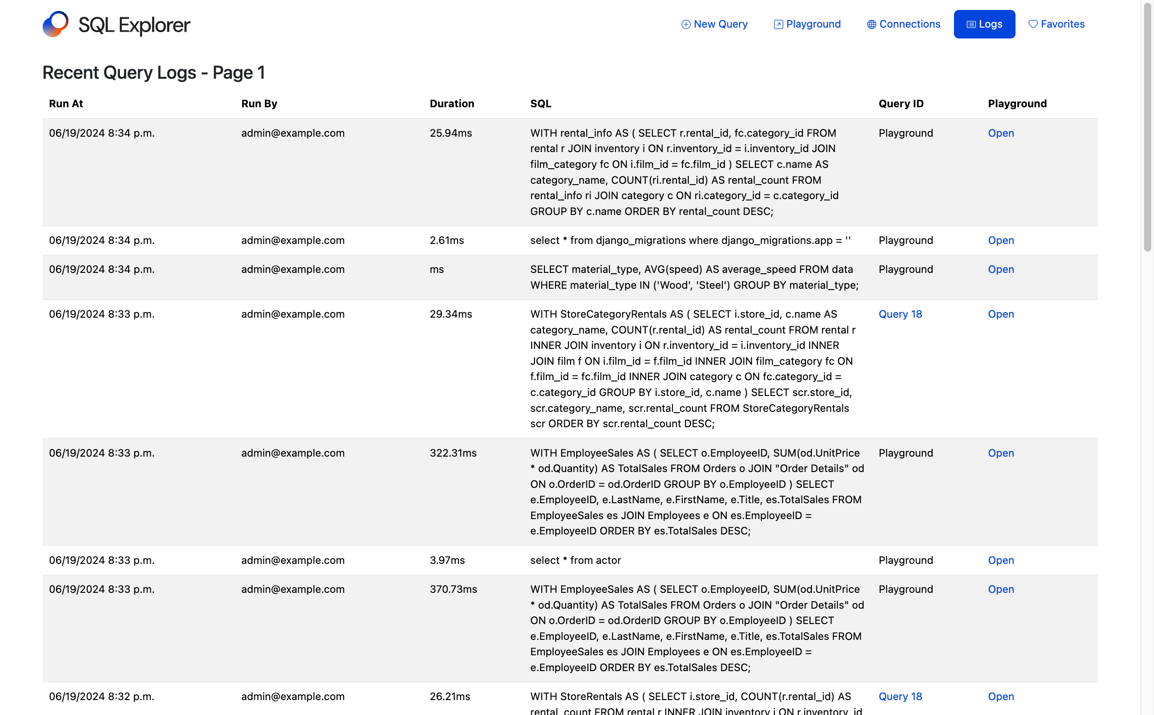Click the Favorites heart icon

point(1033,24)
